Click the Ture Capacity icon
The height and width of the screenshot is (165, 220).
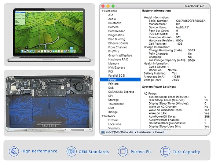point(165,151)
